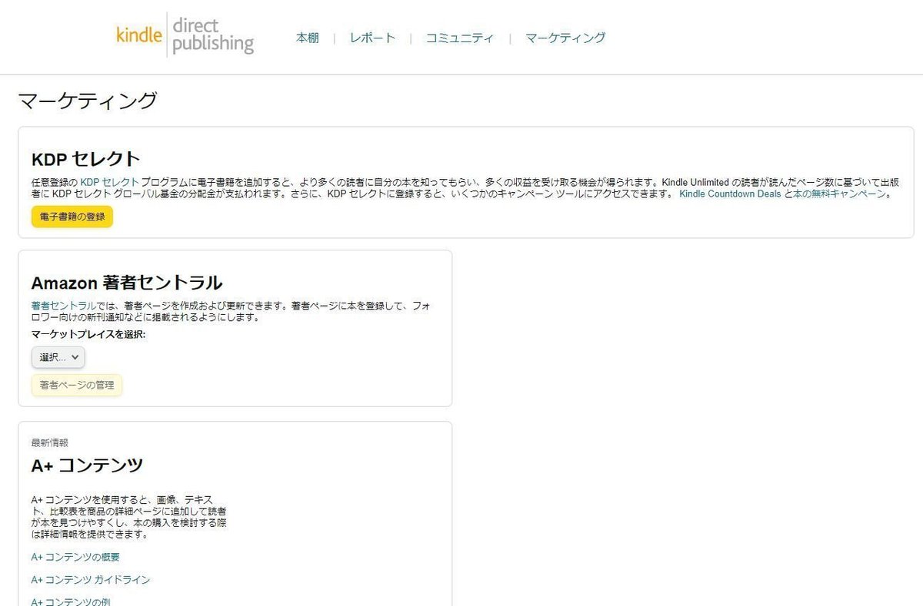The image size is (923, 606).
Task: Open the A+ コンテンツの概要 link
Action: pyautogui.click(x=75, y=557)
